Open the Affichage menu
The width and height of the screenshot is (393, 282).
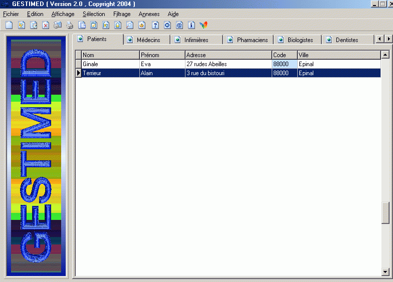63,14
